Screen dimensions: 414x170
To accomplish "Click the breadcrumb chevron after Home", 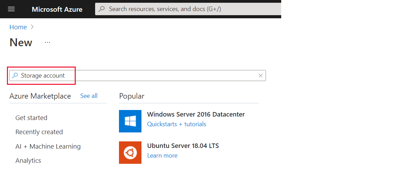I will point(33,27).
